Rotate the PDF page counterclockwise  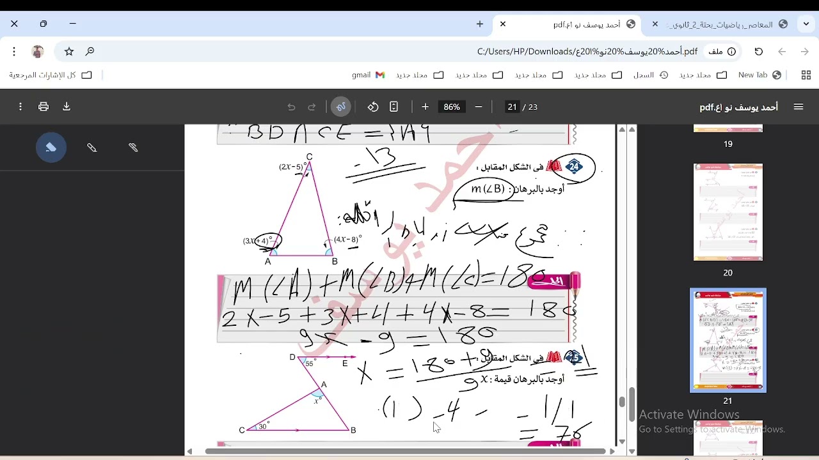pyautogui.click(x=373, y=107)
